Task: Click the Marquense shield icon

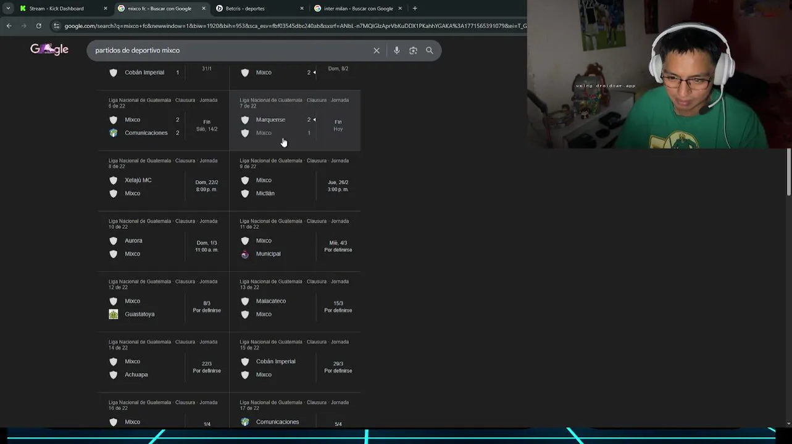Action: point(244,120)
